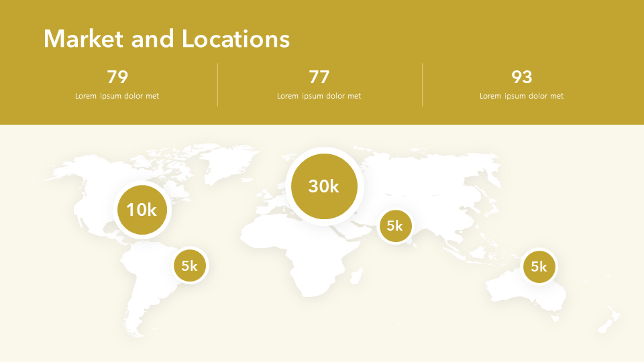Click the number 77 statistic
The height and width of the screenshot is (362, 644).
[x=319, y=77]
